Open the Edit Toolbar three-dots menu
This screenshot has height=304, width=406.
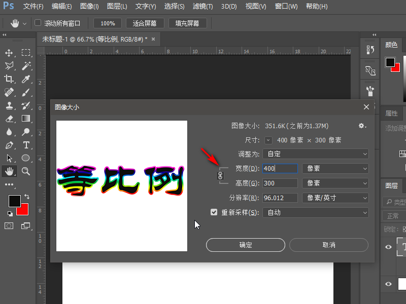tap(9, 184)
